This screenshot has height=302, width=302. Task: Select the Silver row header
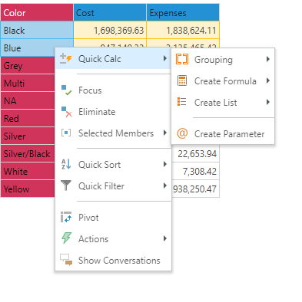pyautogui.click(x=28, y=136)
